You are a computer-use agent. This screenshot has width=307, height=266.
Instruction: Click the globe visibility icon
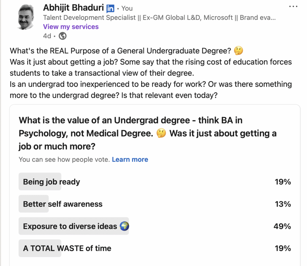coord(63,36)
